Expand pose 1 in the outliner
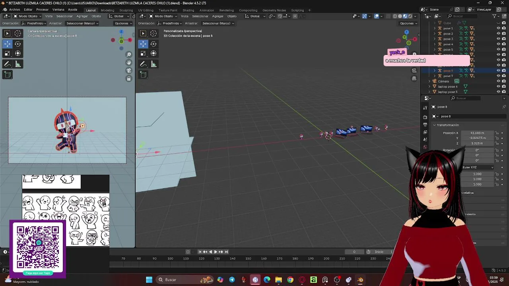This screenshot has width=509, height=286. click(x=434, y=28)
